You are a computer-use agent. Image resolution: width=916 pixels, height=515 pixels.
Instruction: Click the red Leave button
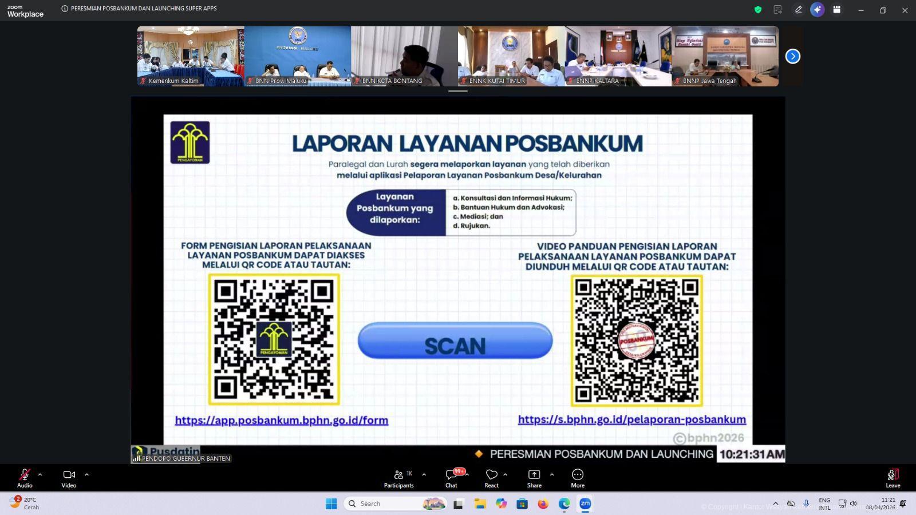tap(893, 477)
